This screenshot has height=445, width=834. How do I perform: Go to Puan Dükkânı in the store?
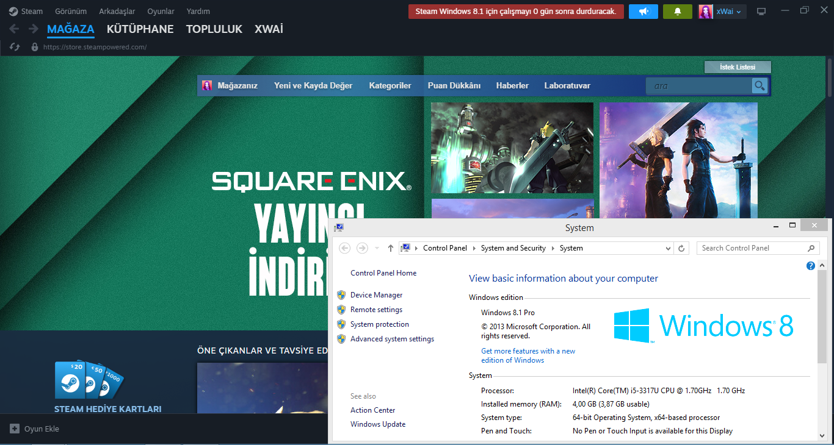tap(454, 86)
